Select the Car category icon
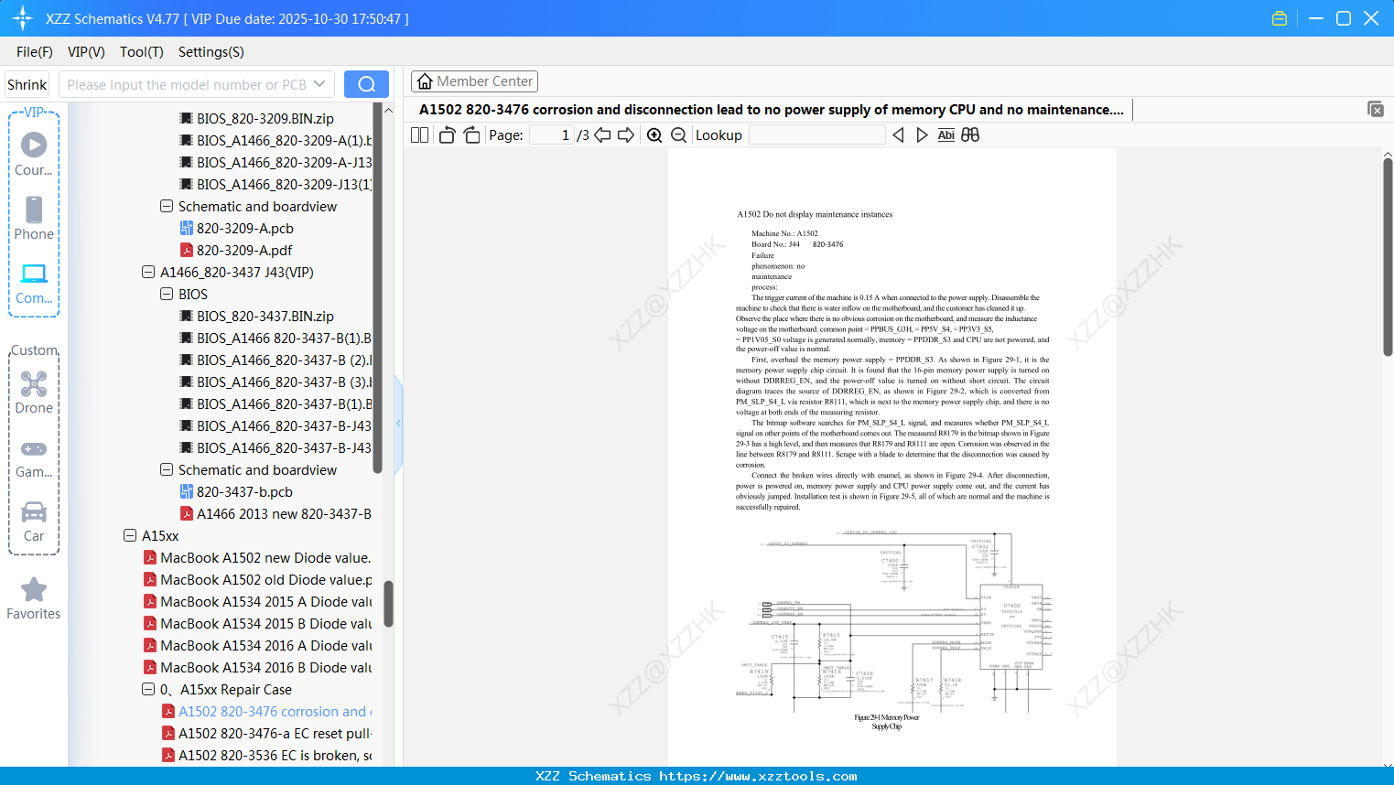 pyautogui.click(x=34, y=521)
